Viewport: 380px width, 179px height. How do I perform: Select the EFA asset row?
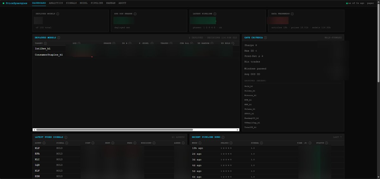pos(110,154)
